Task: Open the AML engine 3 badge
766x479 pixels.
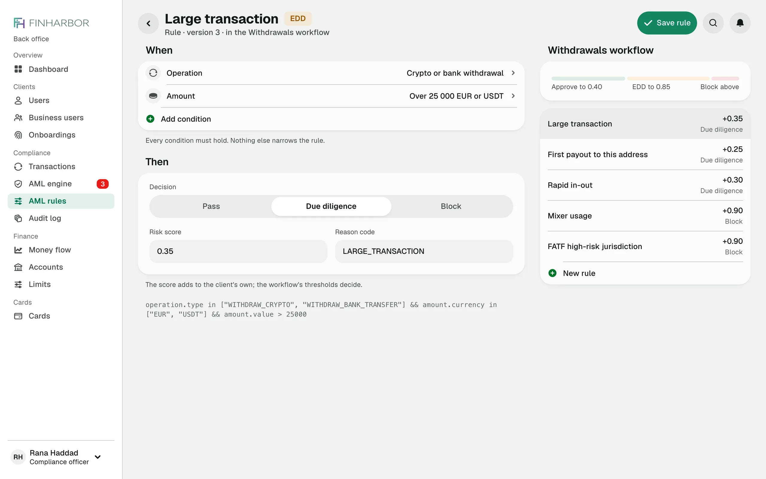Action: coord(103,184)
